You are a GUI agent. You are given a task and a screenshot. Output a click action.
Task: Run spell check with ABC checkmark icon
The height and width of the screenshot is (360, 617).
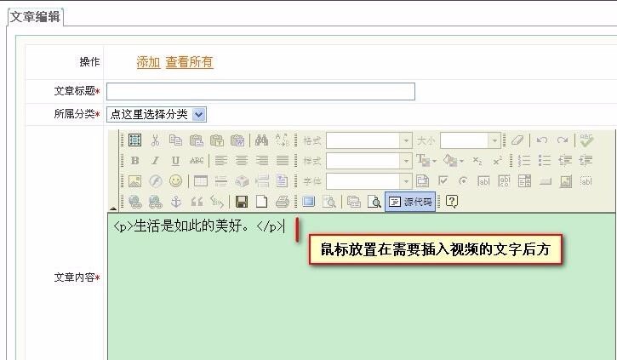pos(586,140)
